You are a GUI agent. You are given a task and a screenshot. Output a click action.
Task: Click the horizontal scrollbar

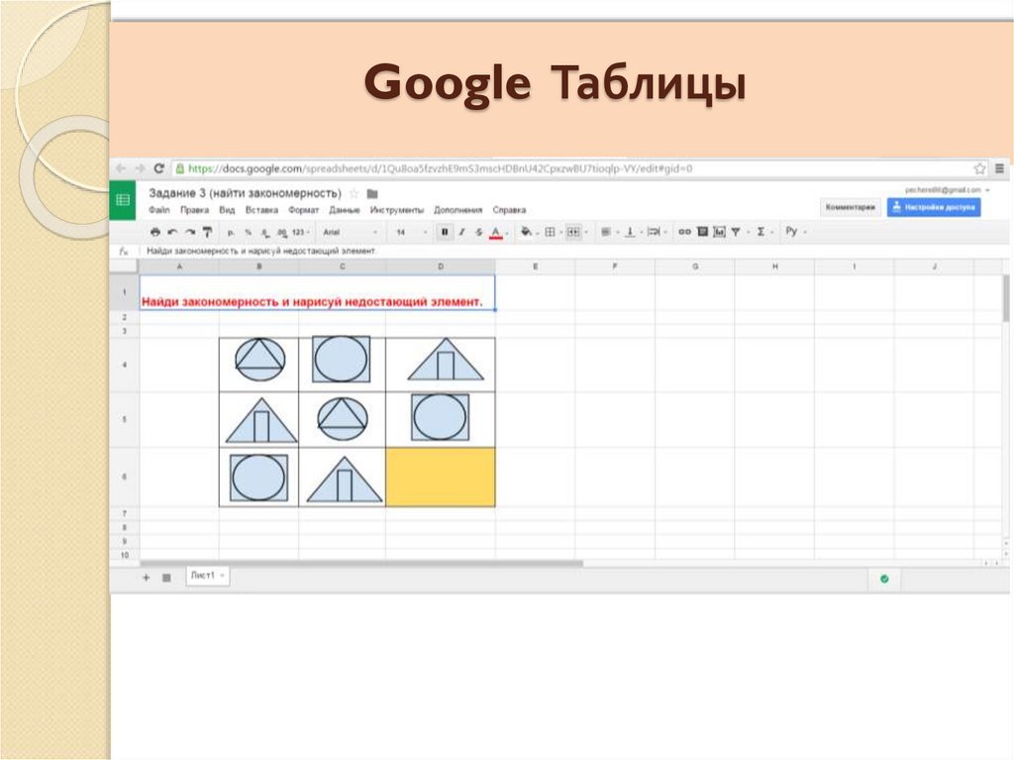tap(362, 564)
